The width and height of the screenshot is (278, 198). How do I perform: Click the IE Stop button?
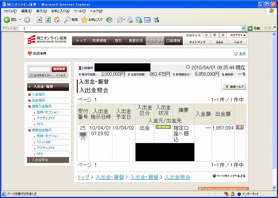[39, 20]
